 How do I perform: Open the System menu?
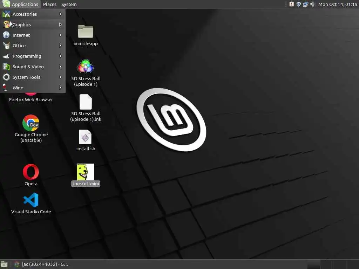[x=69, y=4]
